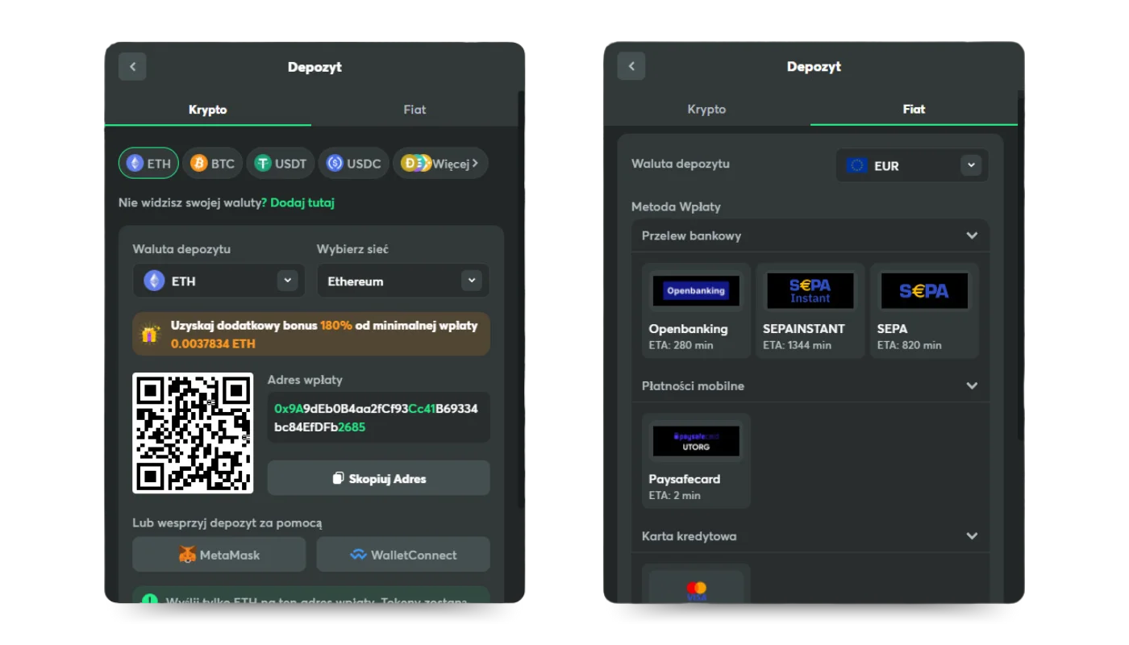Screen dimensions: 1129x645
Task: Open the Wybierz sieć Ethereum dropdown
Action: point(402,281)
